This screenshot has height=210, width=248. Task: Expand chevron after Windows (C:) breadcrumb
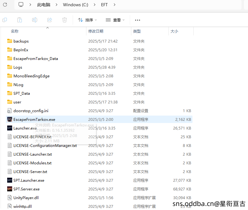pyautogui.click(x=95, y=5)
